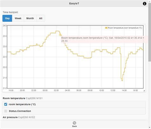
Task: Open the info icon in header
Action: (x=144, y=4)
